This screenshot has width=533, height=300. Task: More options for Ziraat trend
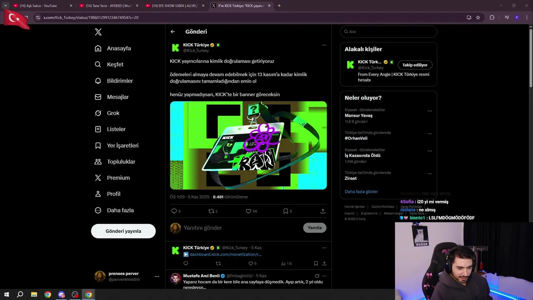(430, 174)
